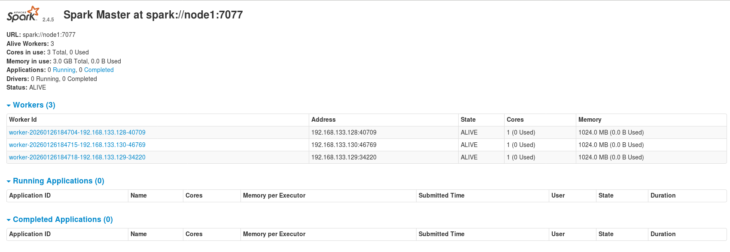This screenshot has width=730, height=252.
Task: Click the Cores in use summary line
Action: [x=48, y=52]
